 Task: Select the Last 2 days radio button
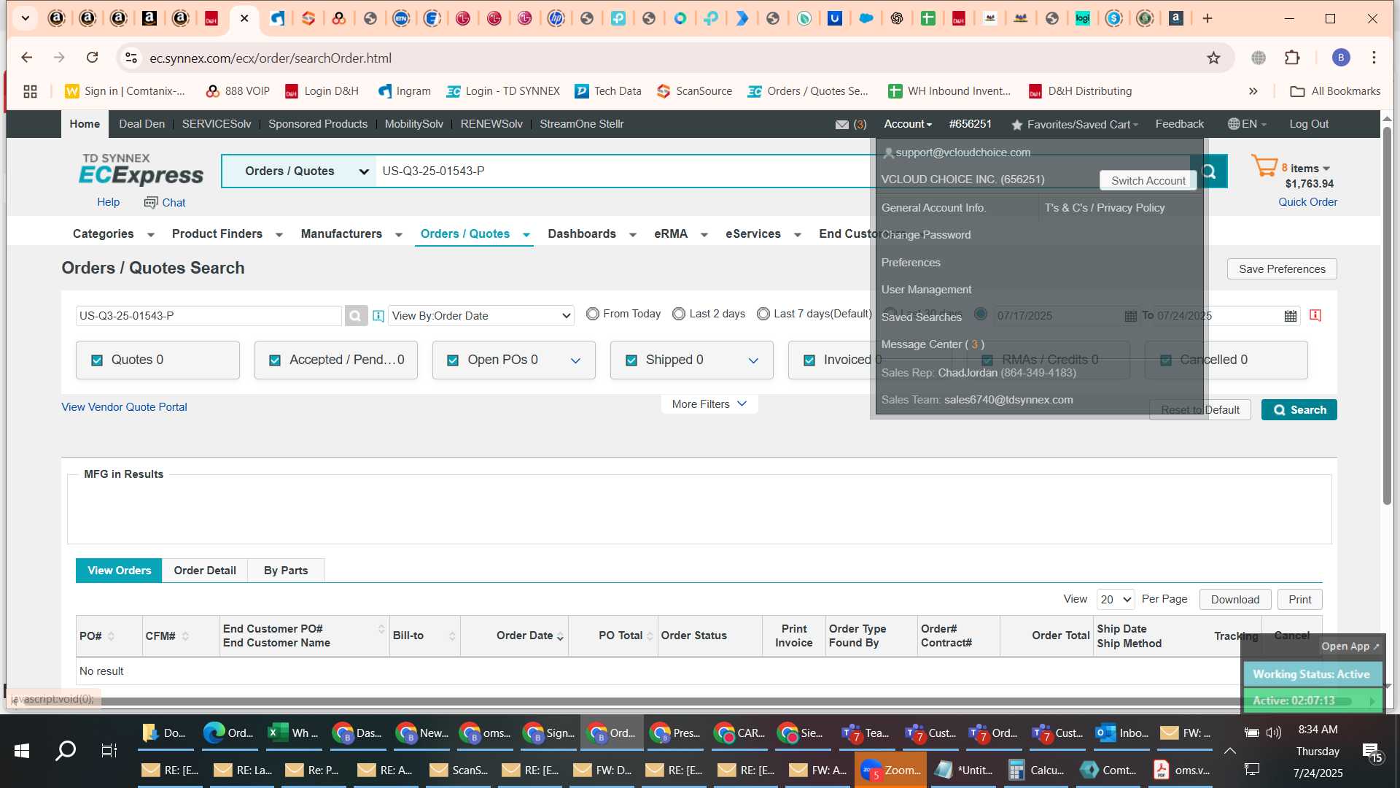click(679, 314)
